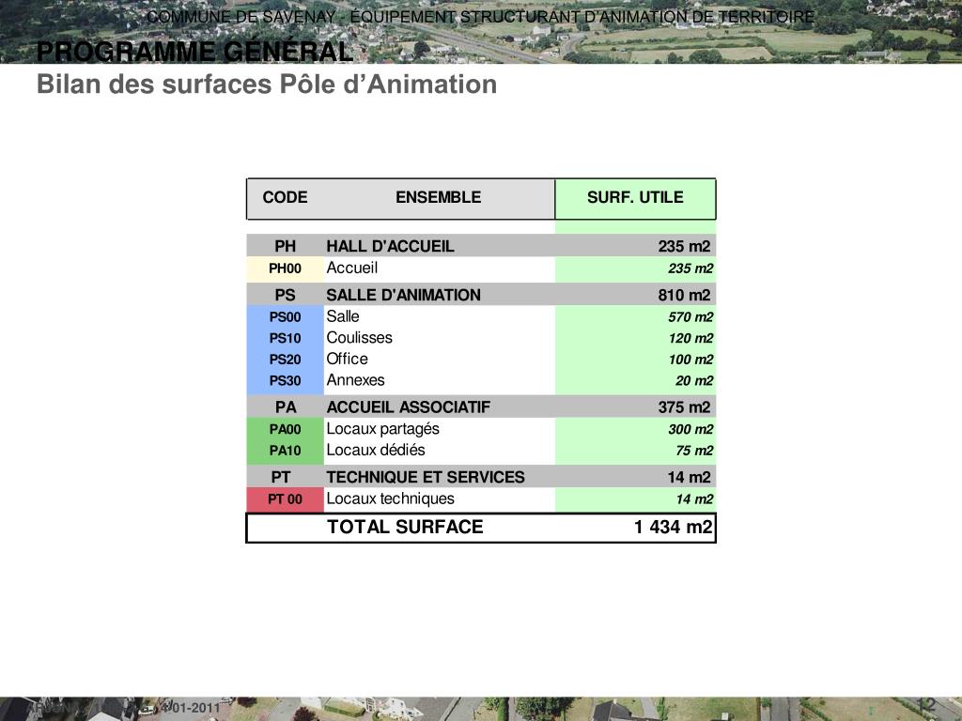Select the 'PS00' blue code cell

285,317
